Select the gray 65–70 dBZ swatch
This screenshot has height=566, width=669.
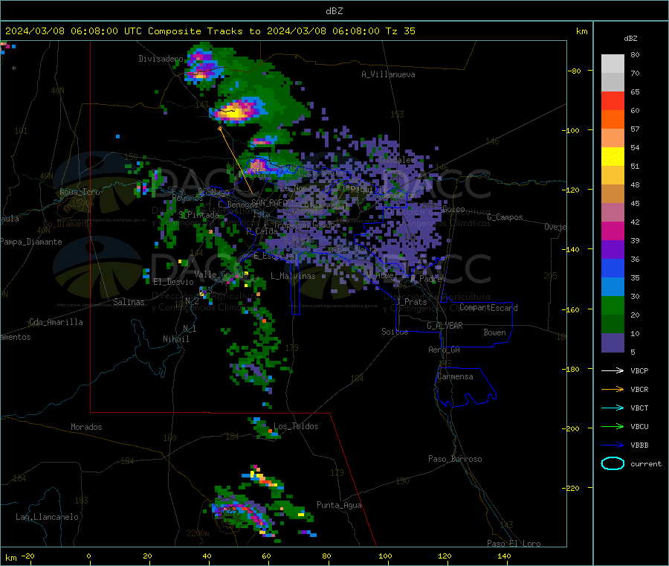point(613,83)
